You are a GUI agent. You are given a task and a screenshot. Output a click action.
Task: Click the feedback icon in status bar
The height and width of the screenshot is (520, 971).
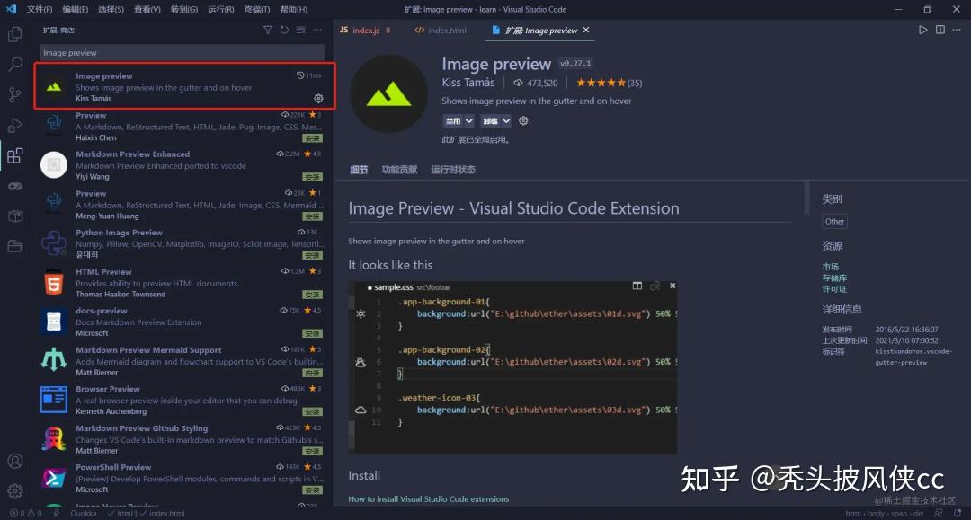point(939,513)
